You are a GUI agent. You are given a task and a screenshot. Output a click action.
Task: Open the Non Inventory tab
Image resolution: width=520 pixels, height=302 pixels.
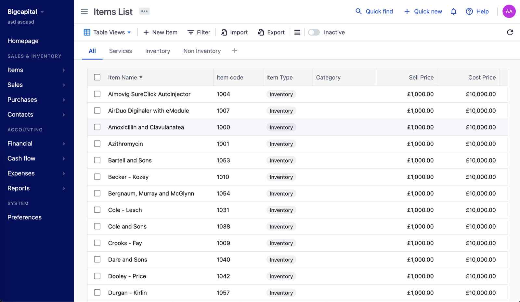pyautogui.click(x=202, y=51)
